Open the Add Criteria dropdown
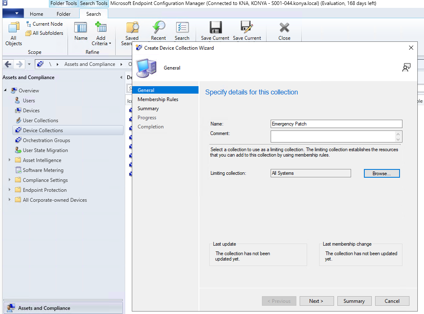 pos(101,34)
